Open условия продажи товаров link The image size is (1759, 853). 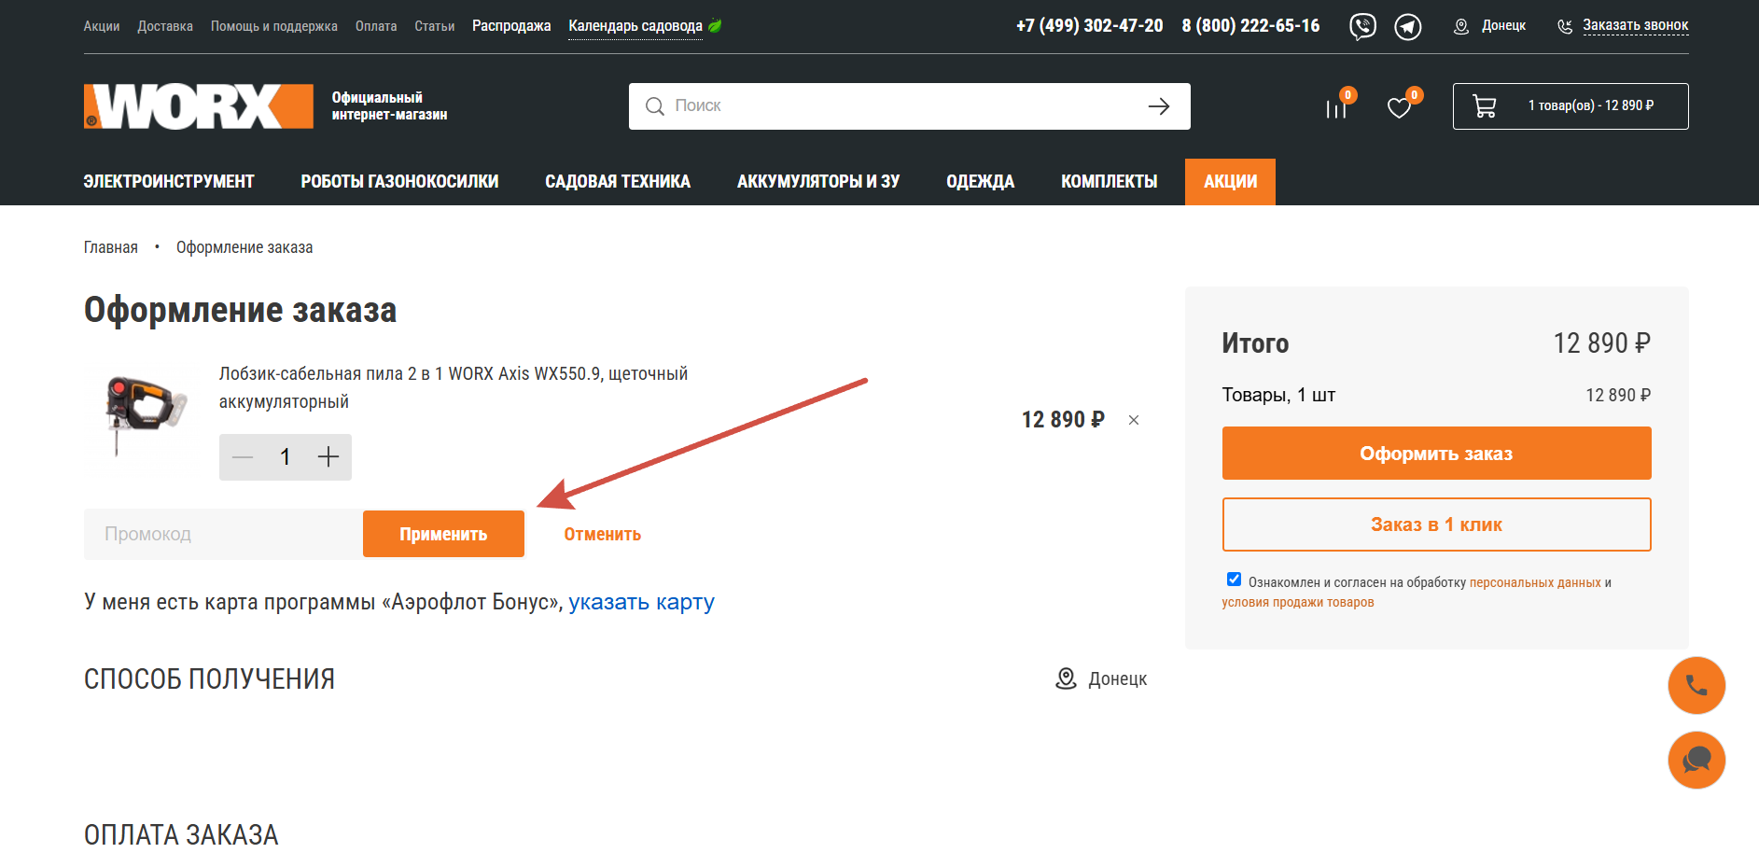click(1298, 603)
